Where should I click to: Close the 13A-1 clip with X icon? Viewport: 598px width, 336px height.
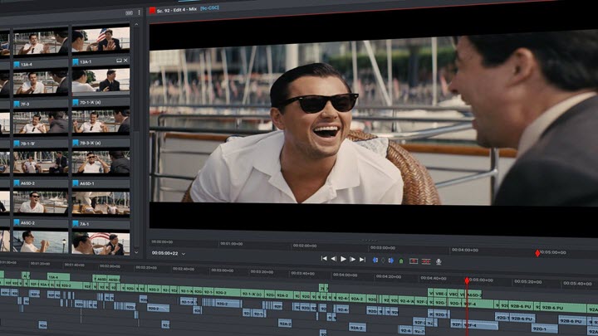tap(125, 61)
